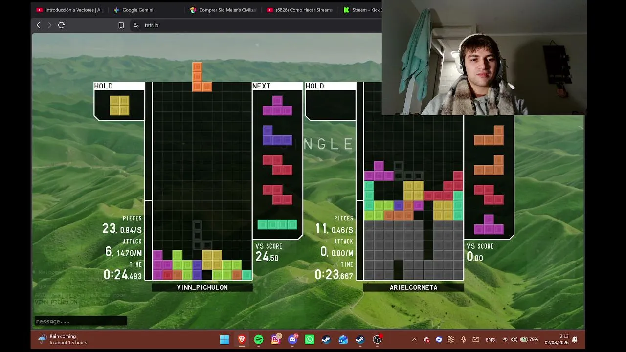Open WhatsApp from the taskbar

click(x=310, y=340)
